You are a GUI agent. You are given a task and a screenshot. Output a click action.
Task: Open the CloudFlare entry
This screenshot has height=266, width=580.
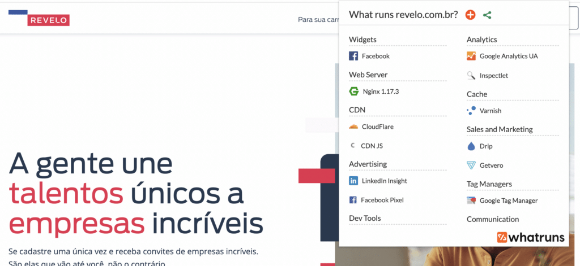pos(378,127)
